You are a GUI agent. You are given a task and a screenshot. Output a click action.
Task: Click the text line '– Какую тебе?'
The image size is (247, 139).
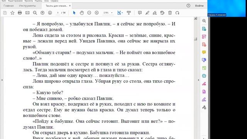point(48,93)
